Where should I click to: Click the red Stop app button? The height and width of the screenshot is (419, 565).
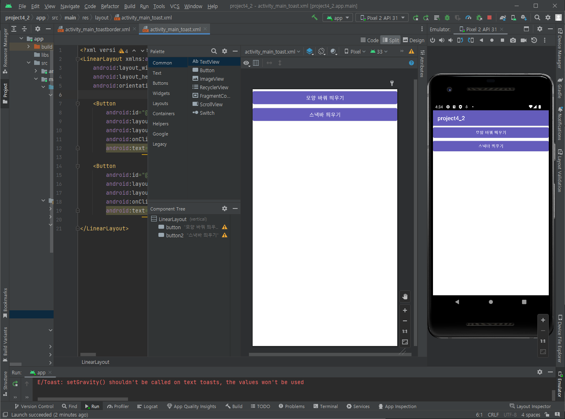point(489,17)
